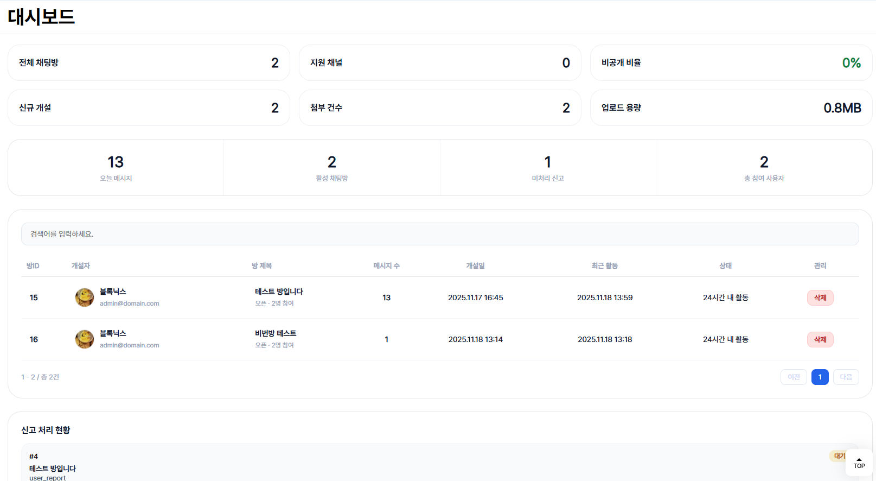Focus the search keyword input field

coord(439,234)
